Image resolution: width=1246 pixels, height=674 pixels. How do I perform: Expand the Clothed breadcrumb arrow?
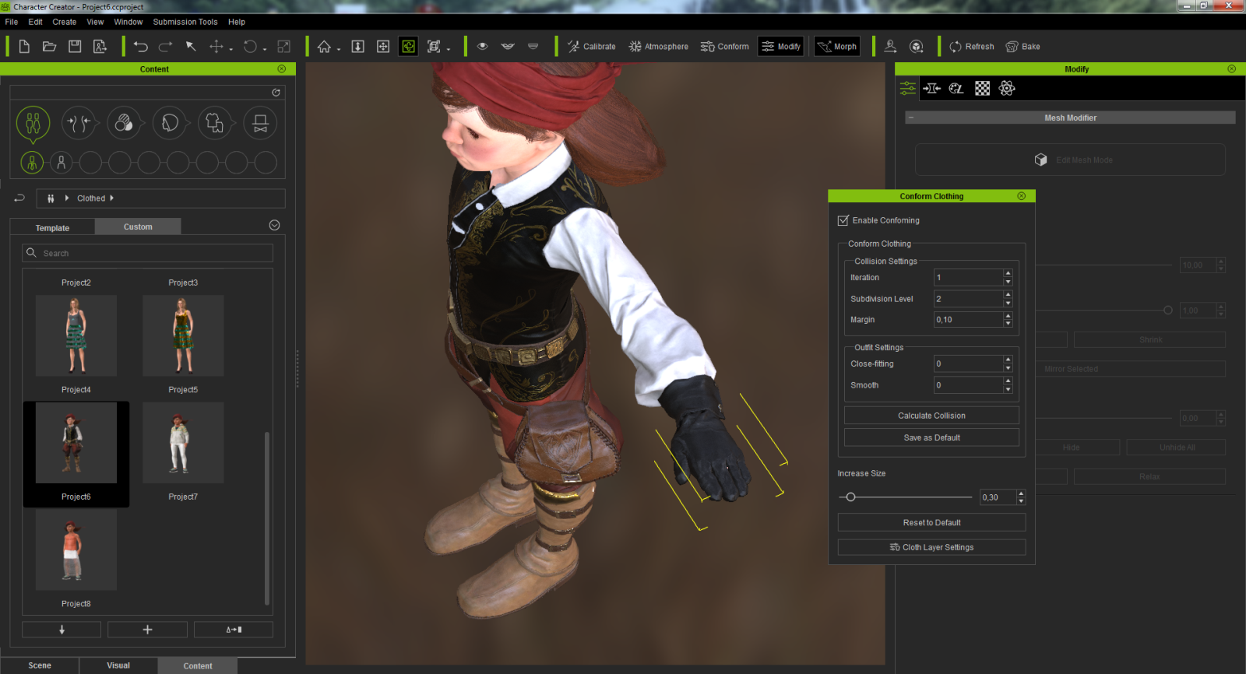(111, 198)
